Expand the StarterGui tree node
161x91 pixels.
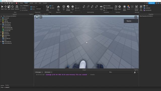tap(1, 32)
